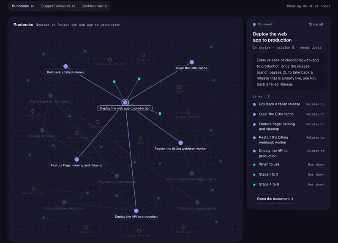Image resolution: width=338 pixels, height=243 pixels.
Task: Click the document description paragraph
Action: tap(288, 72)
